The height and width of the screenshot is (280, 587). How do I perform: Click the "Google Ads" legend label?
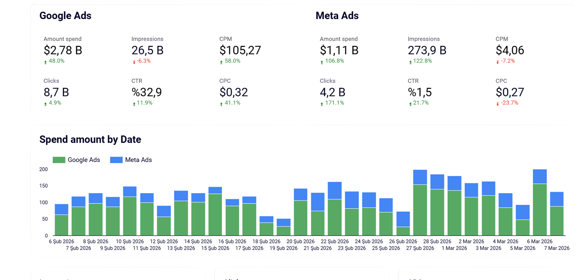[x=84, y=160]
